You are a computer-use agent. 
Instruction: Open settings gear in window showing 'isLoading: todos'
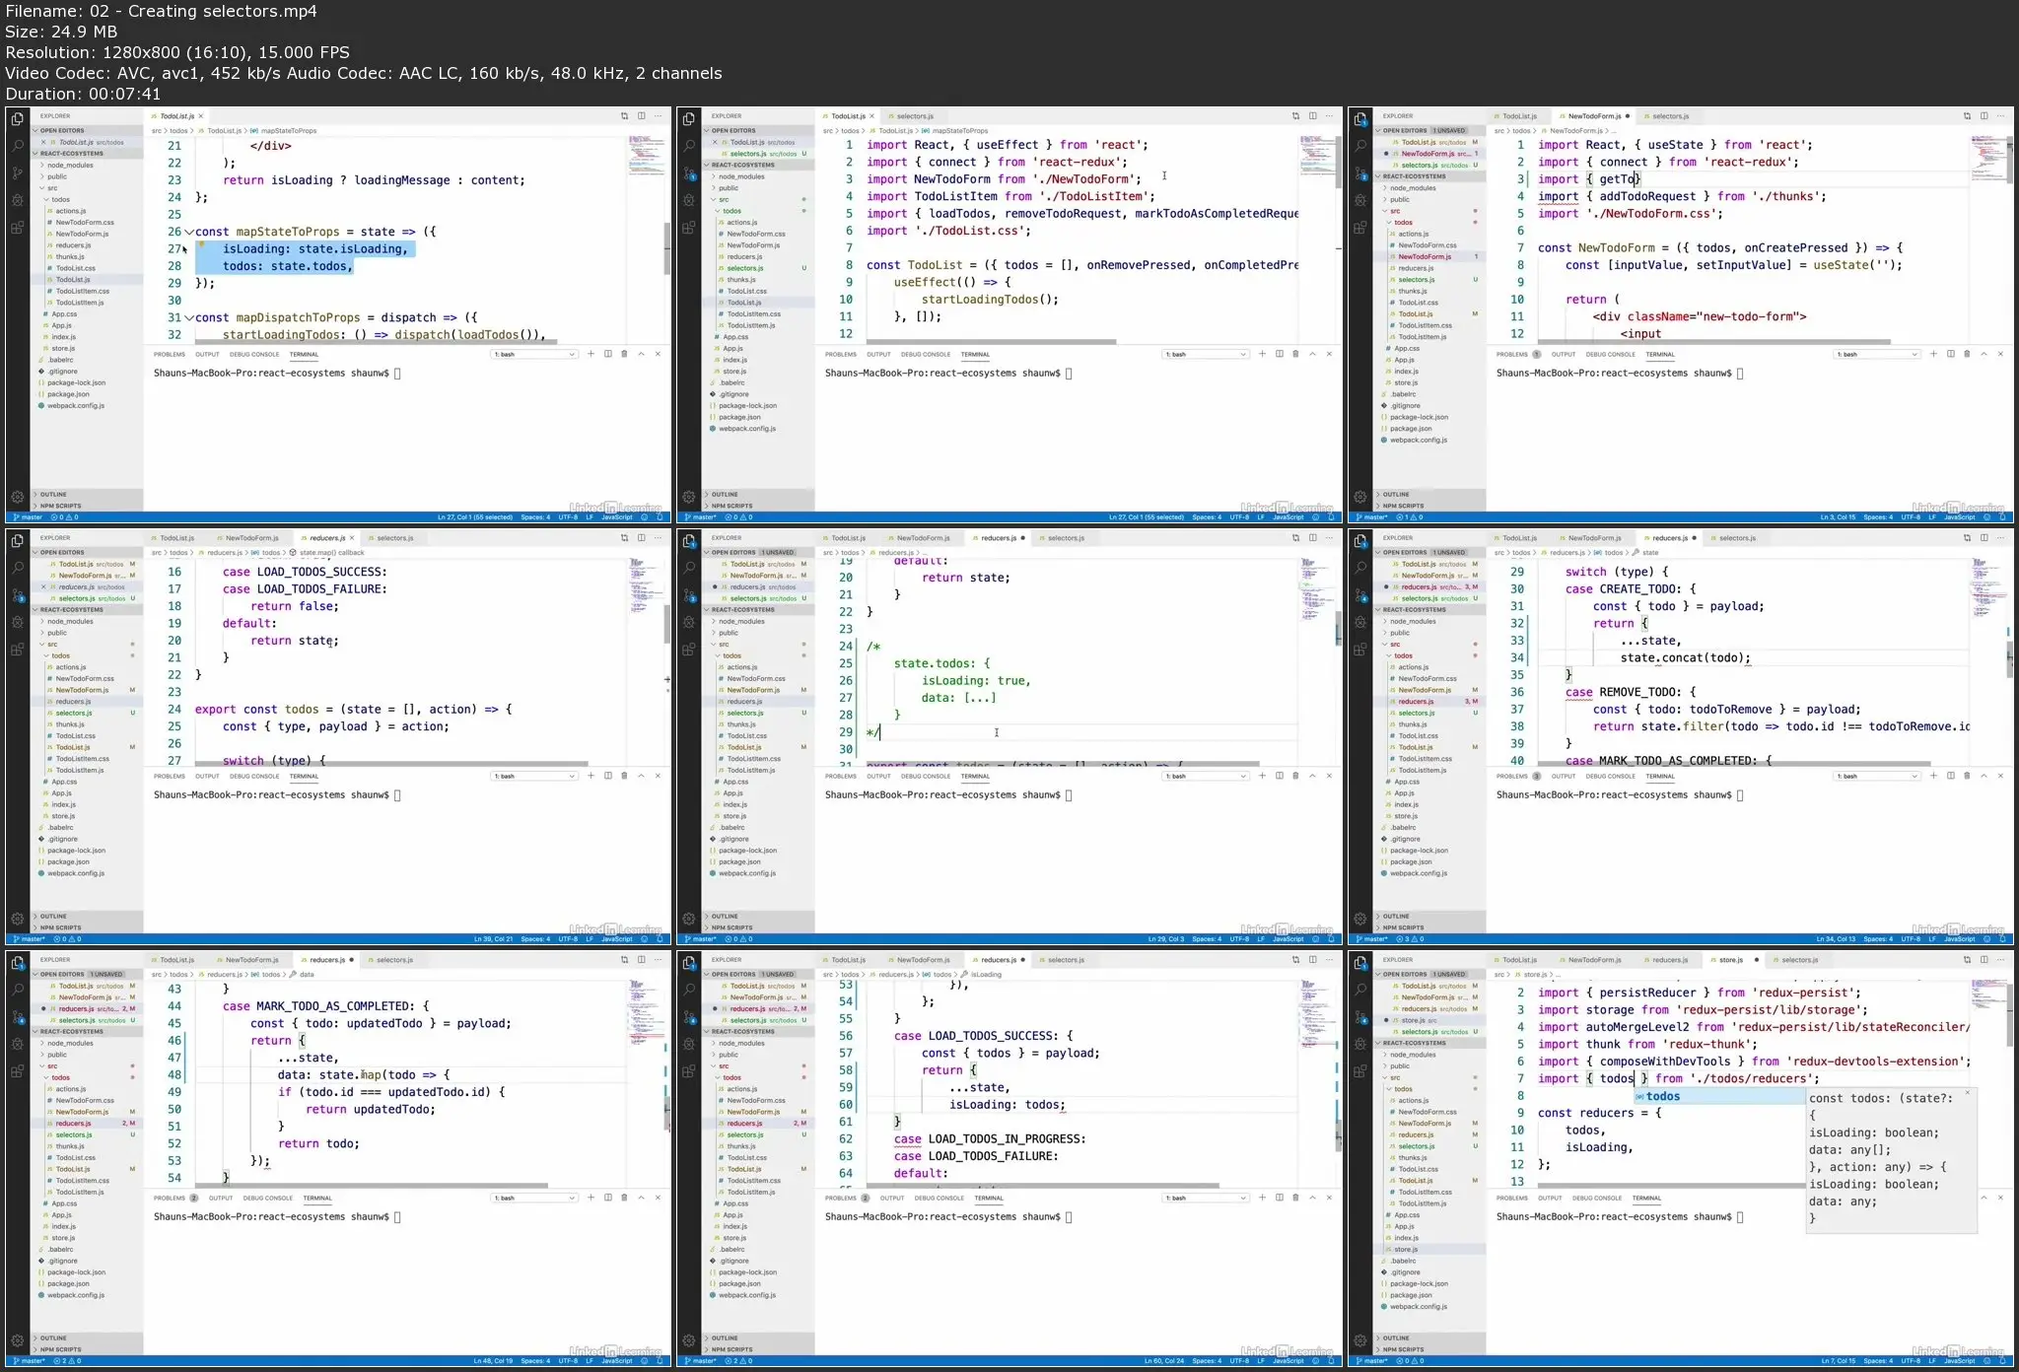point(689,1340)
